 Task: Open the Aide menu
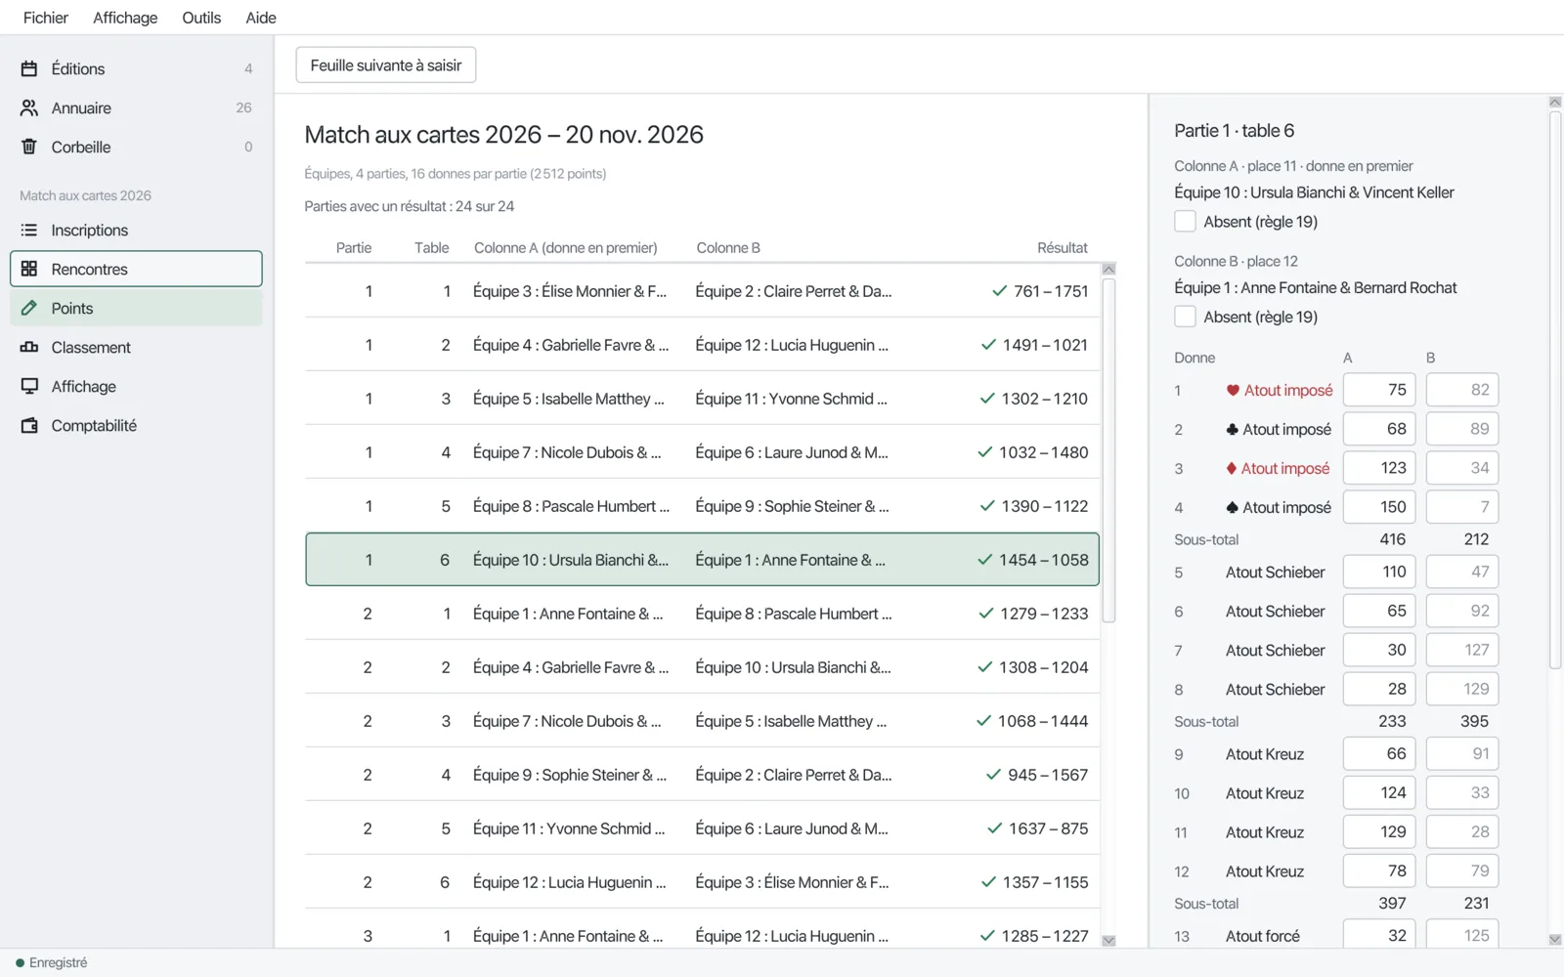pos(261,18)
